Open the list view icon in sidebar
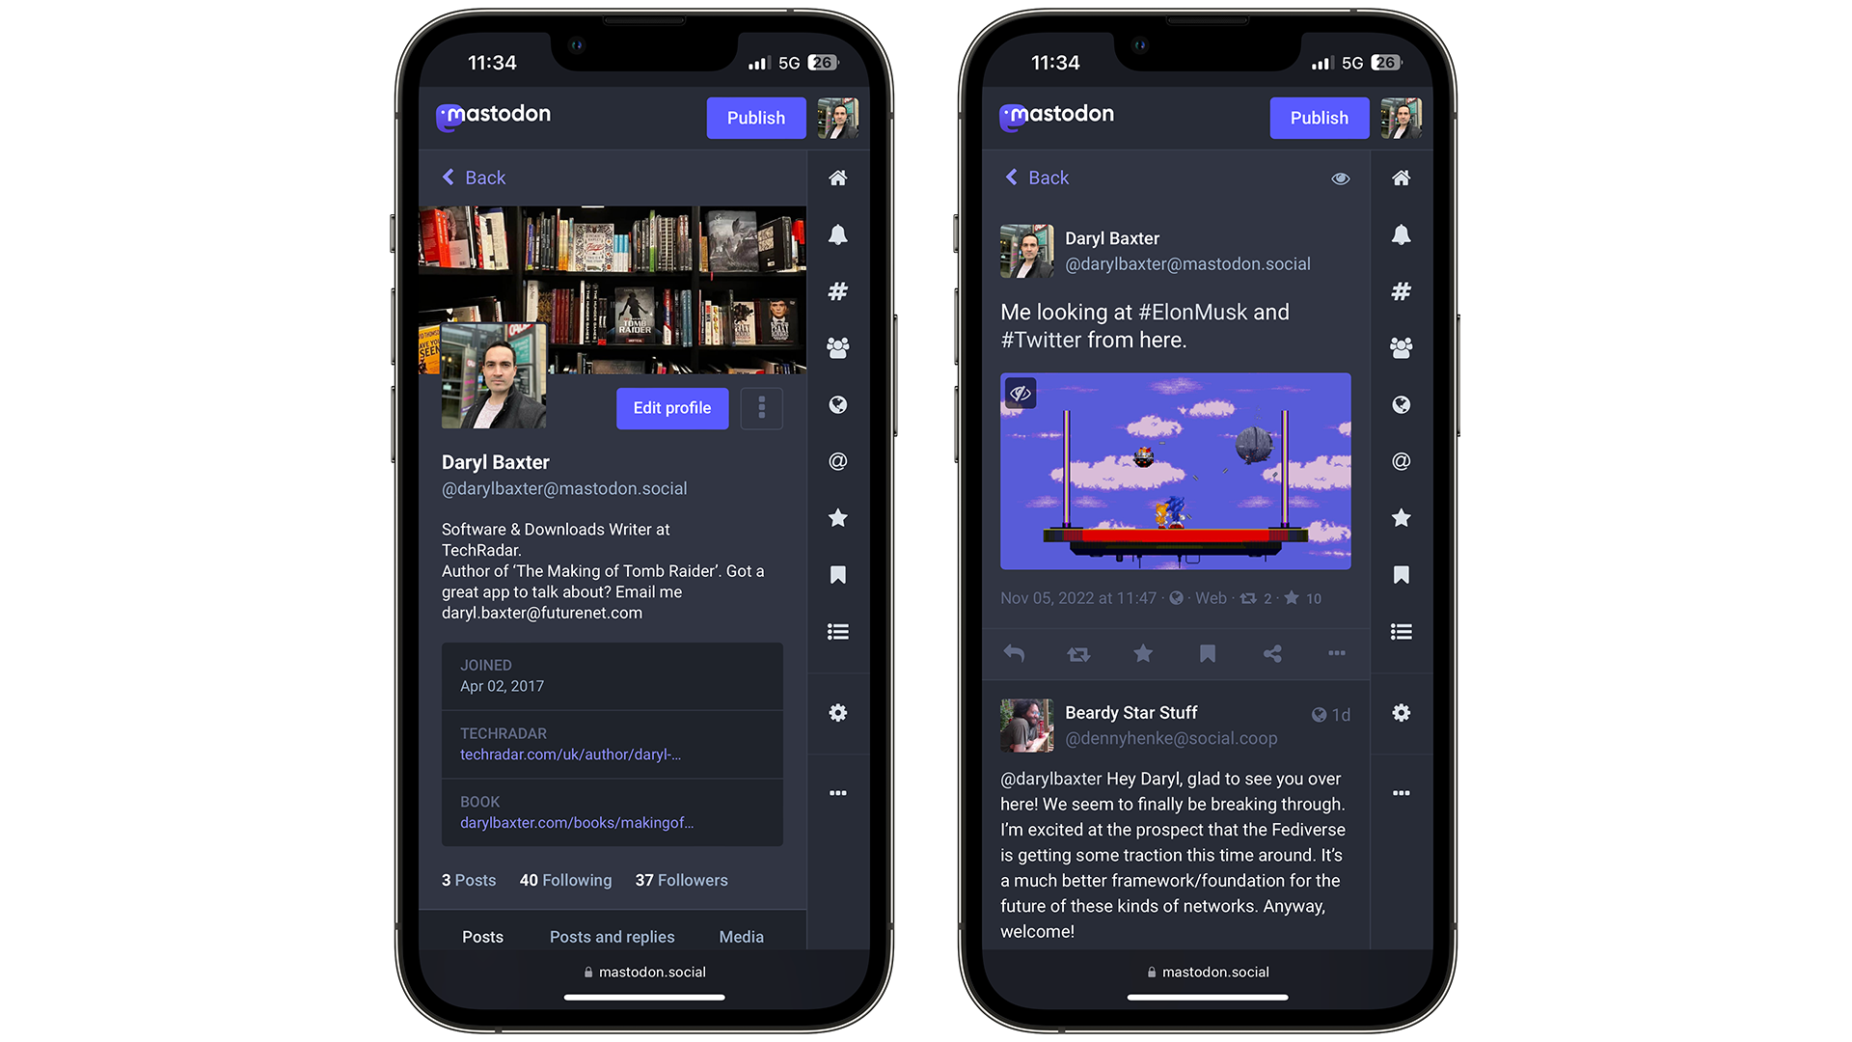 (x=837, y=632)
